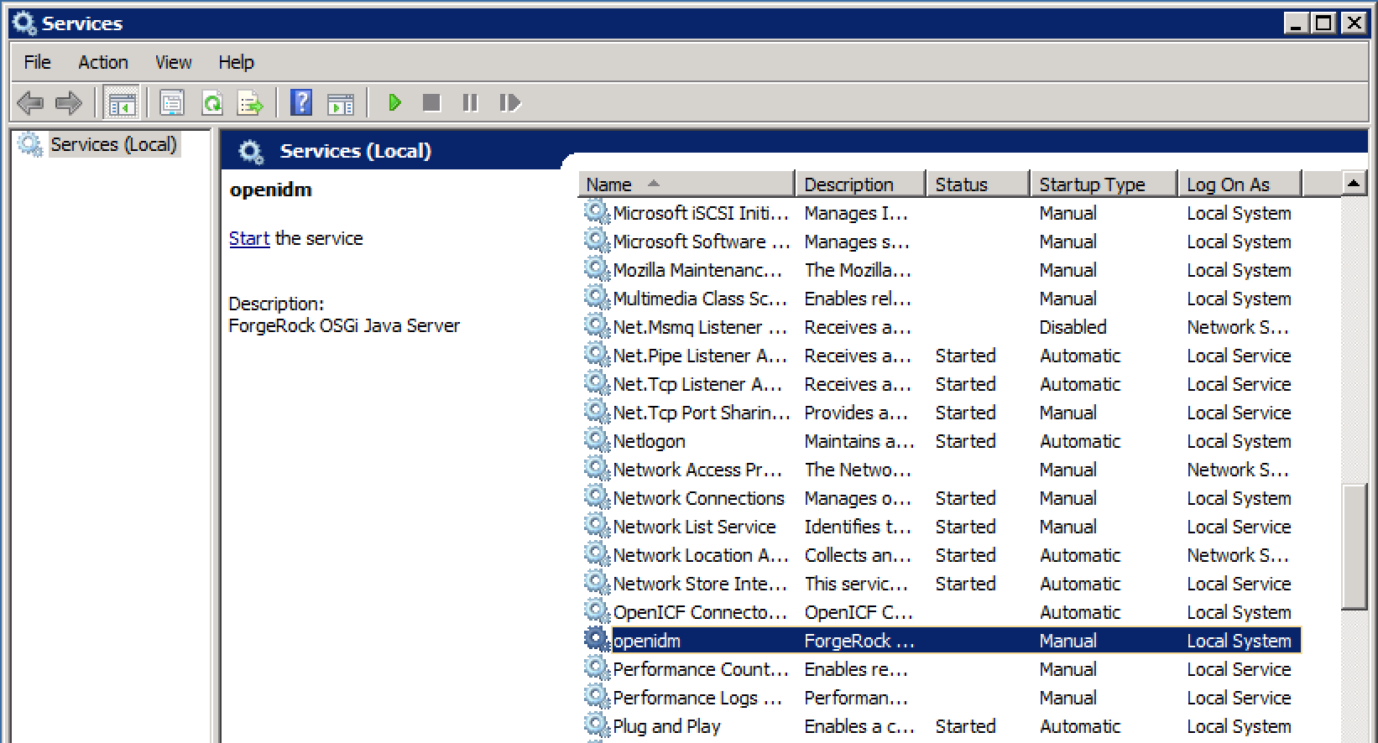Viewport: 1378px width, 743px height.
Task: Select the Network Access Pr... service icon
Action: pyautogui.click(x=597, y=469)
